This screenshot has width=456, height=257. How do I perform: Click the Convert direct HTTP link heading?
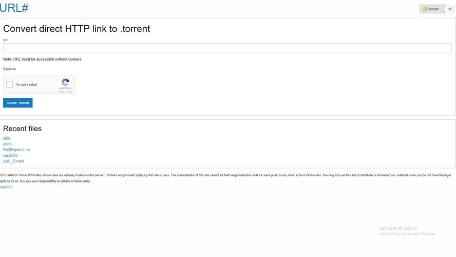tap(77, 28)
